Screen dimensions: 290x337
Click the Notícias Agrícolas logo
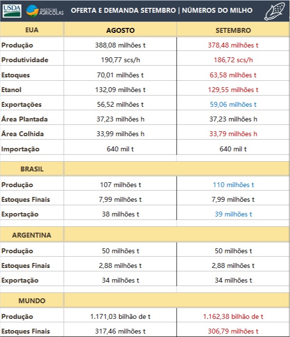click(45, 11)
